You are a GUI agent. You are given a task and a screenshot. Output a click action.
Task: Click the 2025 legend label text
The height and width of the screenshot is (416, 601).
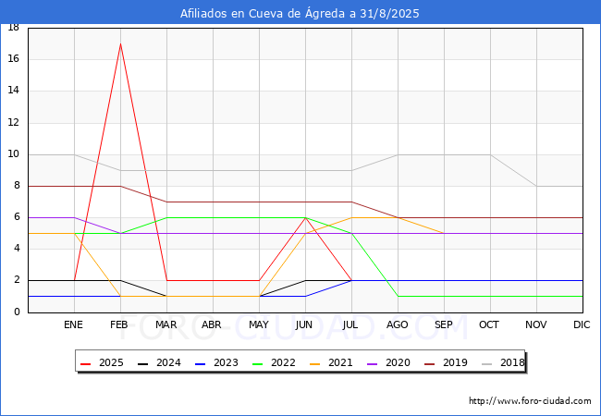(111, 362)
